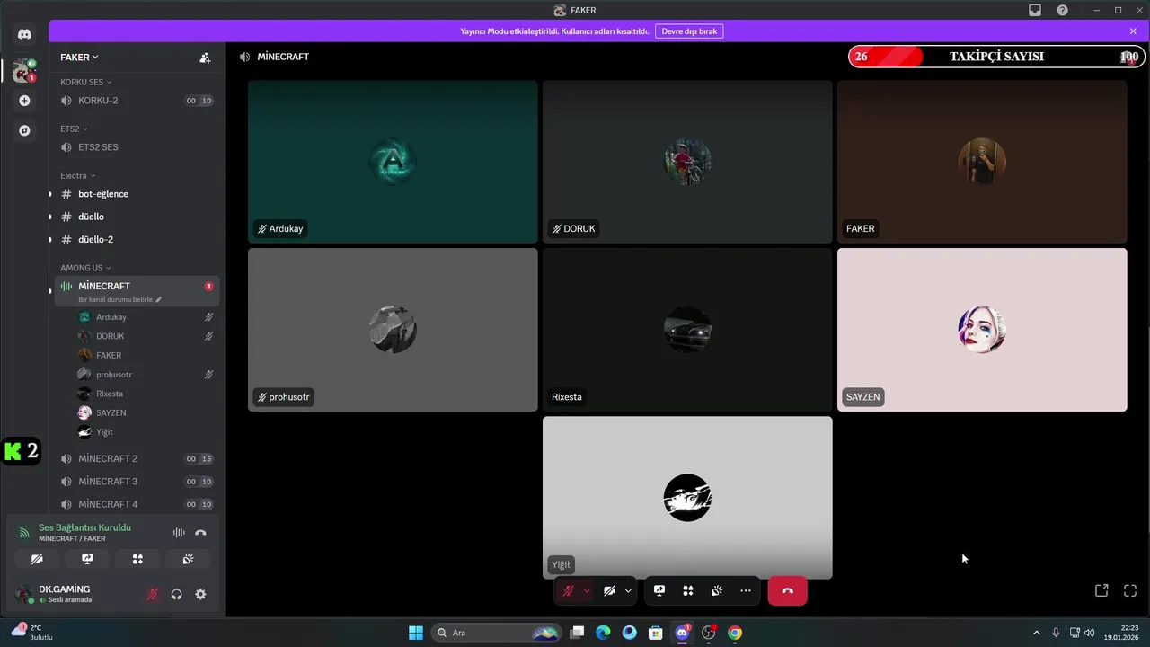The image size is (1150, 647).
Task: Collapse the AMONG US category
Action: click(85, 268)
